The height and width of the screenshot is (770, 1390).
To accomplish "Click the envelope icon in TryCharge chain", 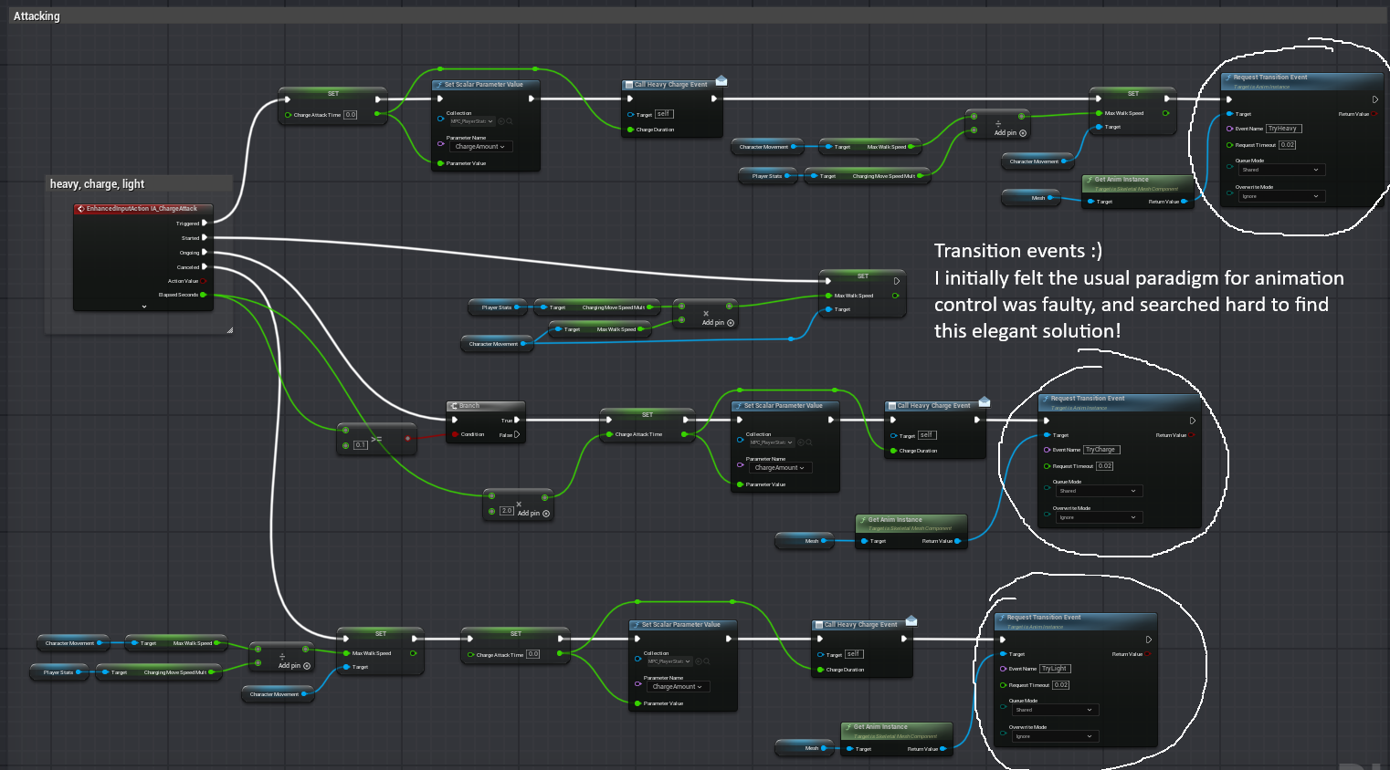I will pyautogui.click(x=985, y=401).
